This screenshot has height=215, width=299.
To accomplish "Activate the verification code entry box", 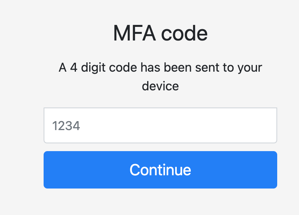I will [x=160, y=125].
